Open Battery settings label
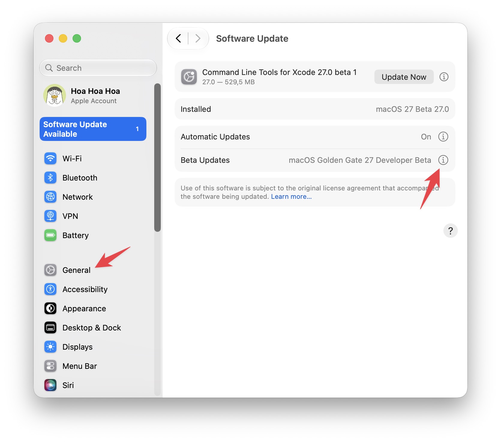 coord(75,235)
